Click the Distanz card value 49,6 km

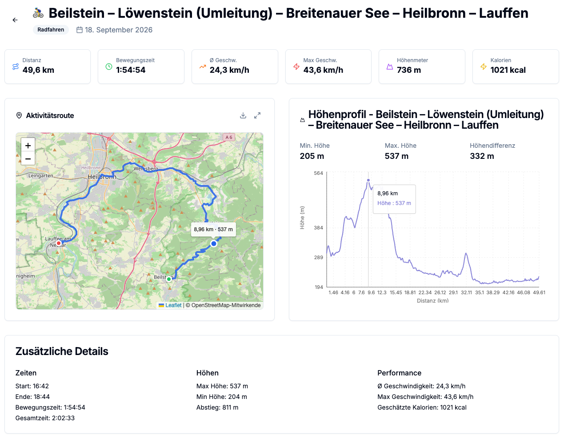[38, 70]
